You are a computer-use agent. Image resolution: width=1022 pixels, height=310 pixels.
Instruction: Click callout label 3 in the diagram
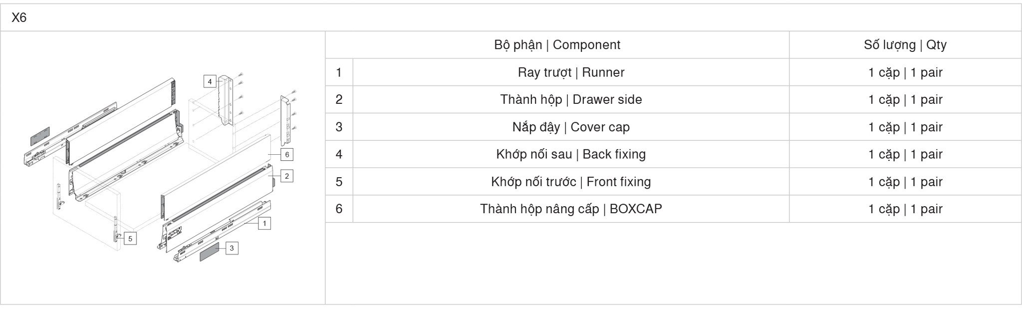pyautogui.click(x=232, y=248)
